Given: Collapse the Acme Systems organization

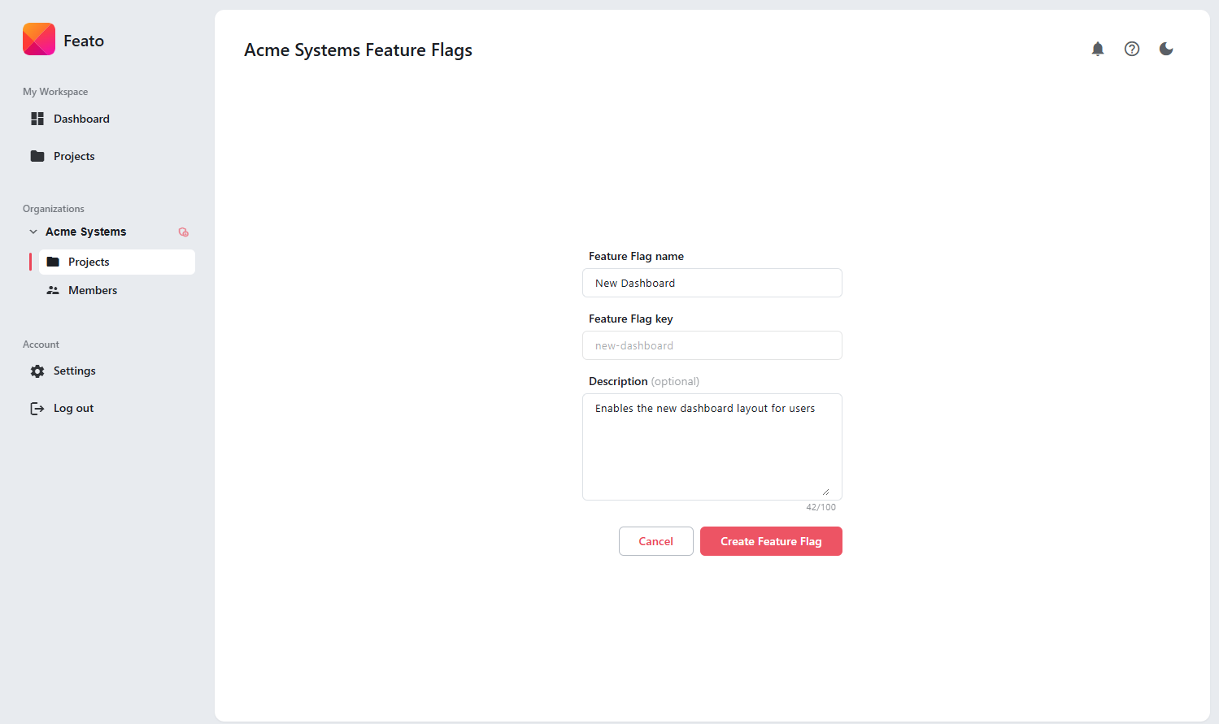Looking at the screenshot, I should point(33,232).
